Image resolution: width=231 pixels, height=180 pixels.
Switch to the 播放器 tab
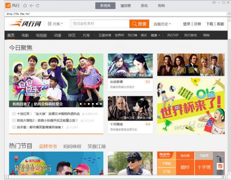pyautogui.click(x=126, y=6)
